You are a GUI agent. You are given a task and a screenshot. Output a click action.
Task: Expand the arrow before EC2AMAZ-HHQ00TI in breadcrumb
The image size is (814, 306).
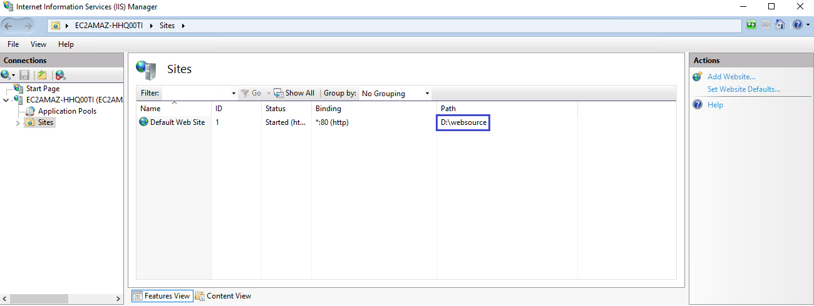pos(67,26)
